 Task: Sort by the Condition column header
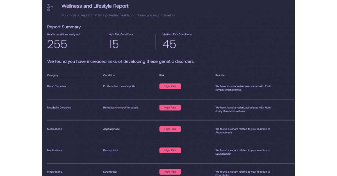point(109,75)
